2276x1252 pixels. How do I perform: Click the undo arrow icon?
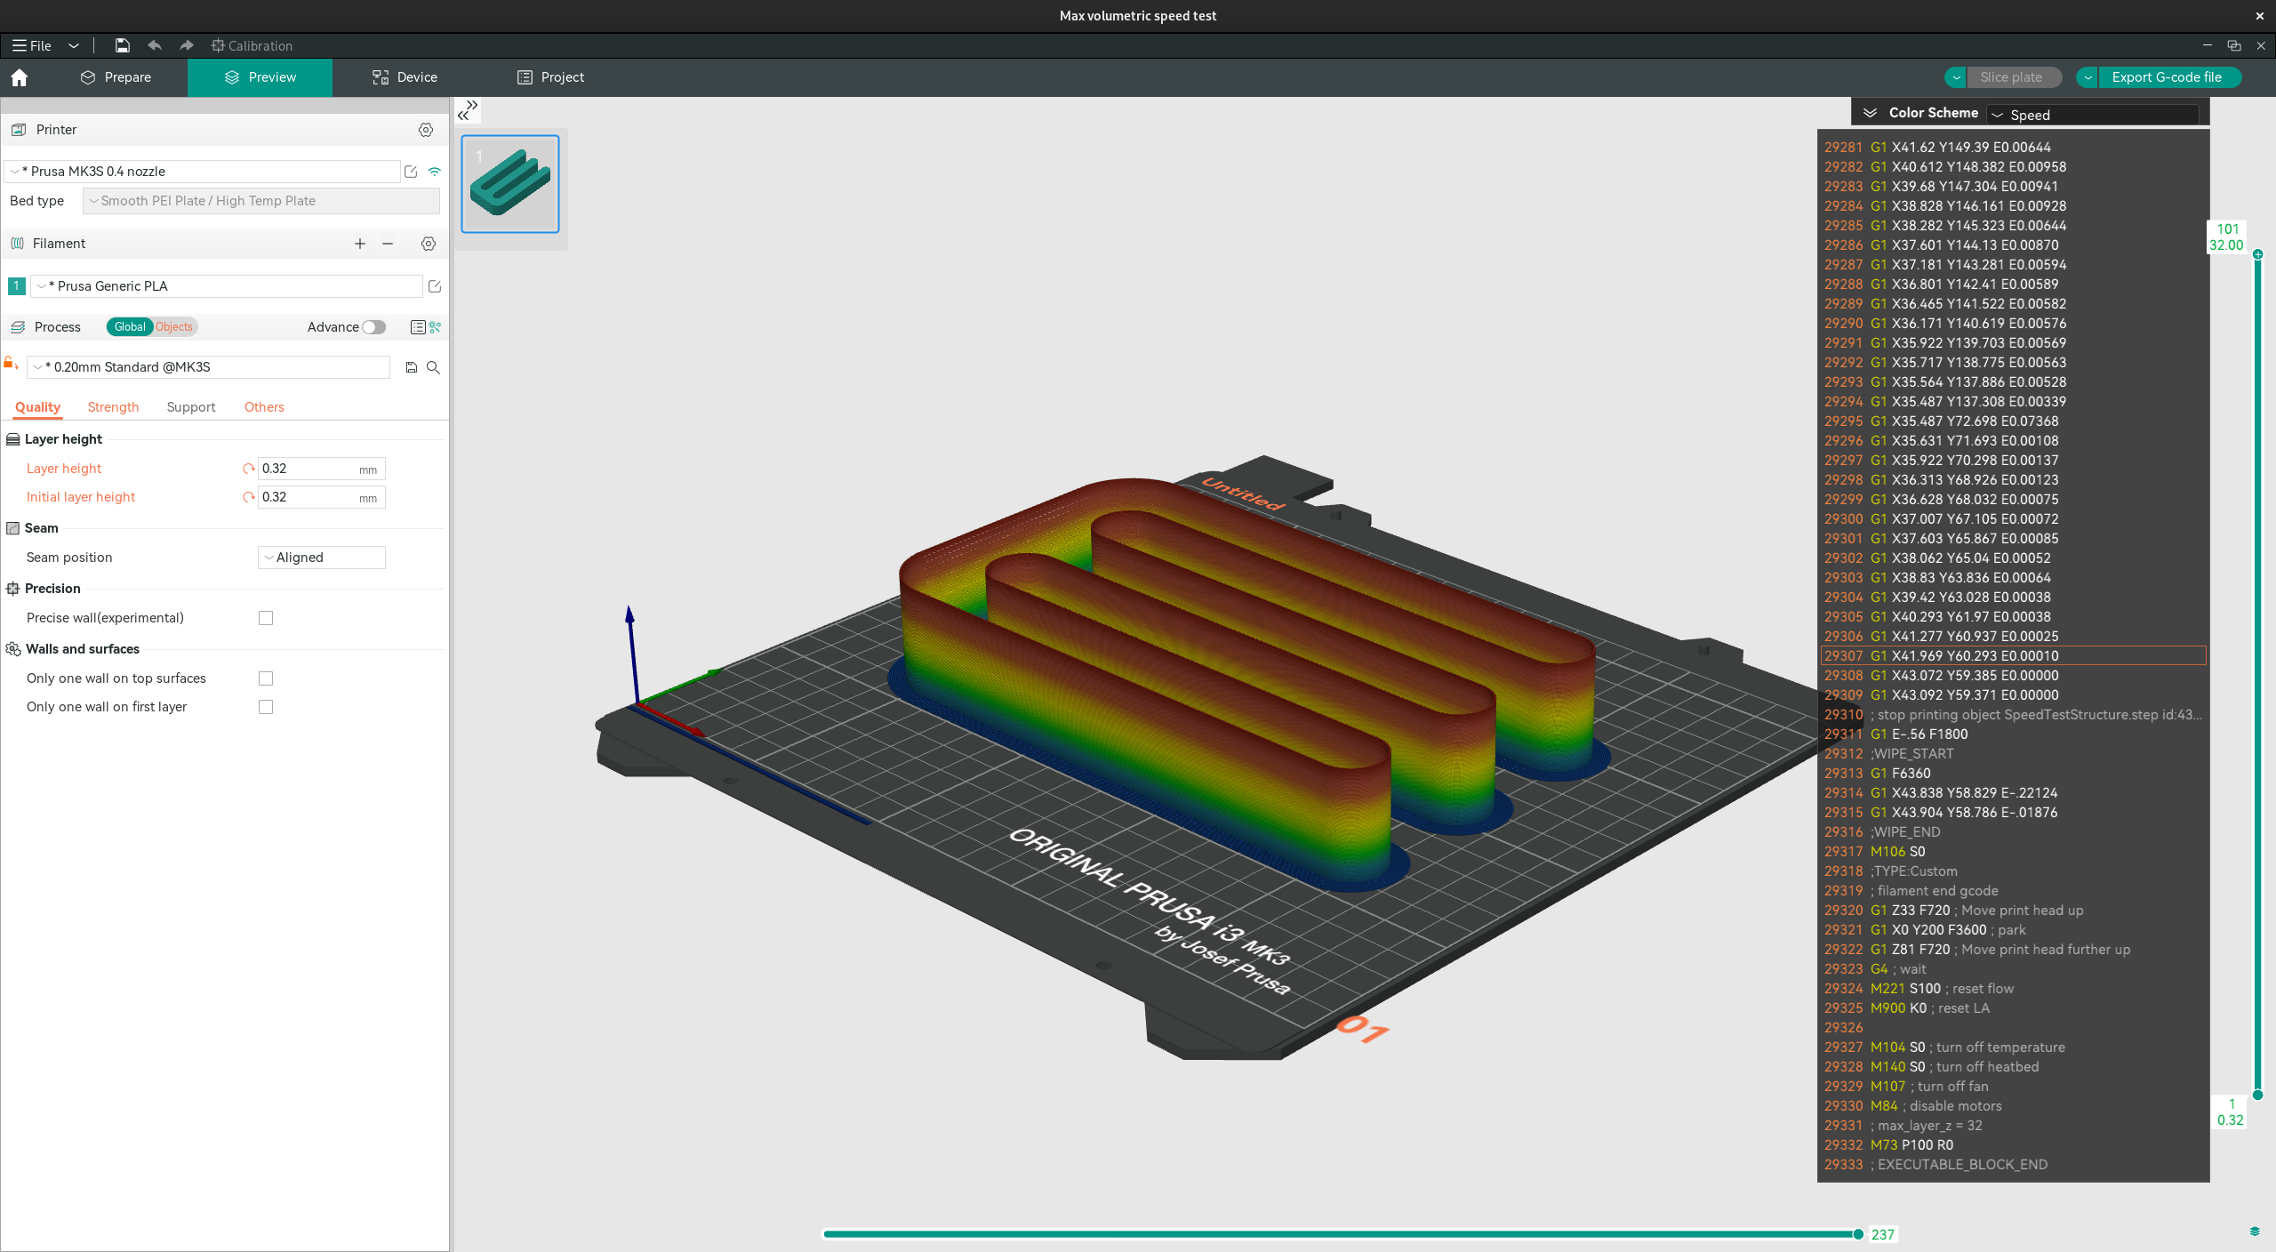(x=155, y=45)
